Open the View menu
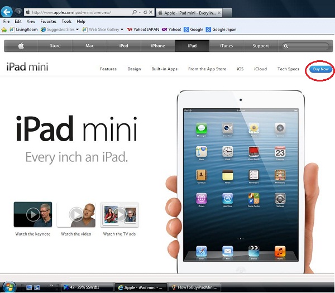The image size is (335, 293). [x=31, y=21]
